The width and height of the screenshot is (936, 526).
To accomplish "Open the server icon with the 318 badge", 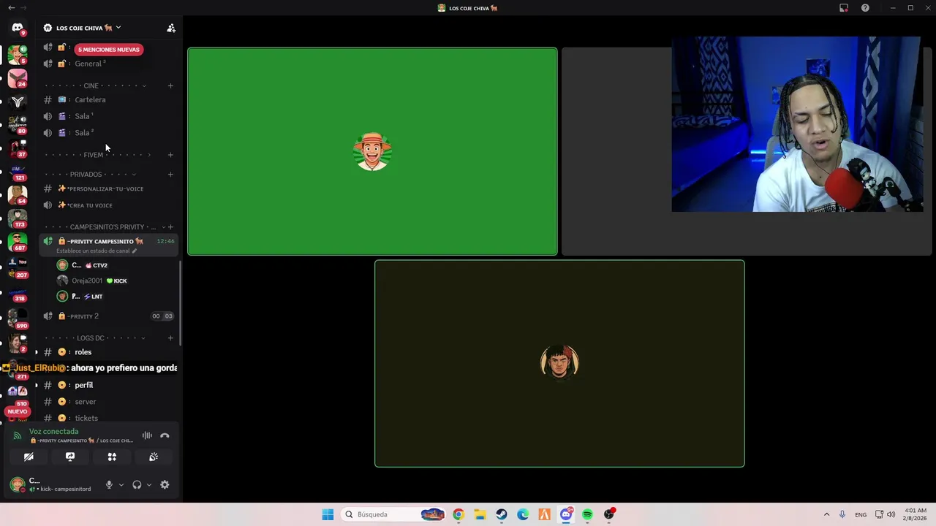I will (x=18, y=292).
